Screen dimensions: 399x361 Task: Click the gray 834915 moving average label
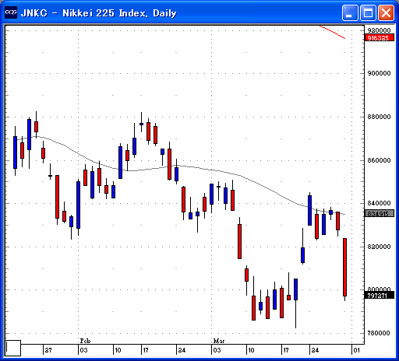(x=379, y=214)
